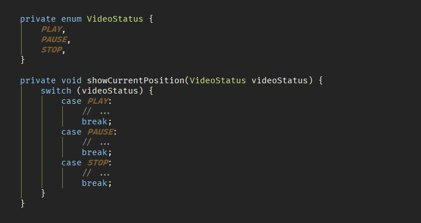
Task: Click the closing brace of the switch block
Action: (43, 193)
